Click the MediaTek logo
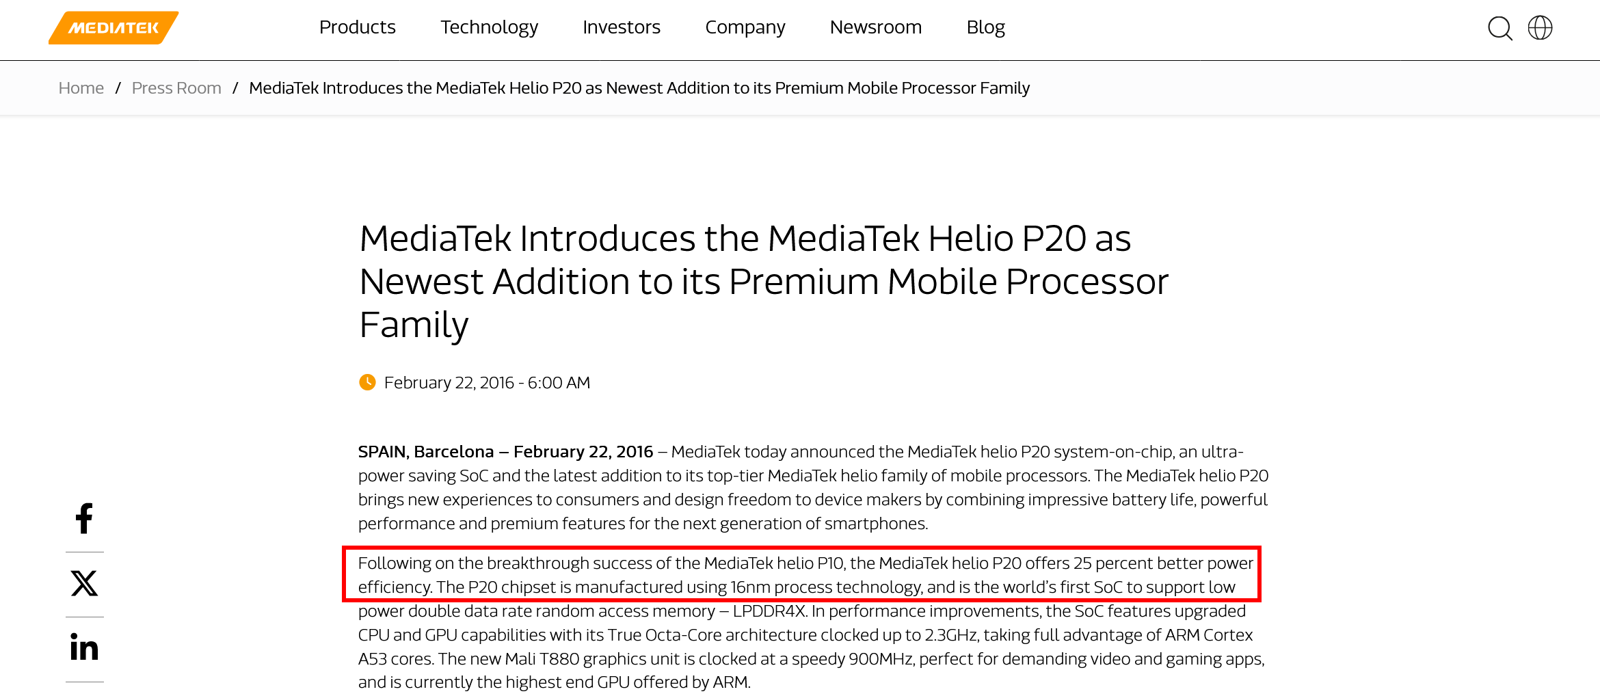This screenshot has width=1600, height=696. (114, 28)
